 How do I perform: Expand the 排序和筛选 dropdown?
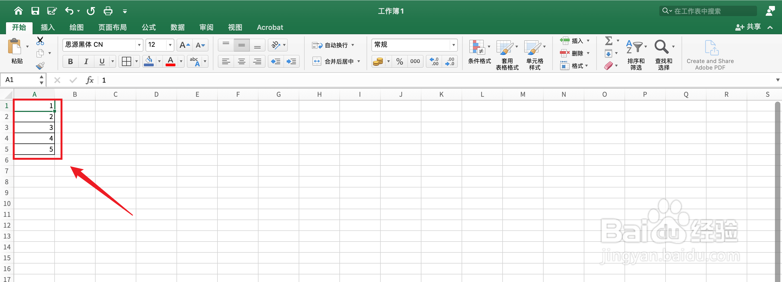coord(646,47)
